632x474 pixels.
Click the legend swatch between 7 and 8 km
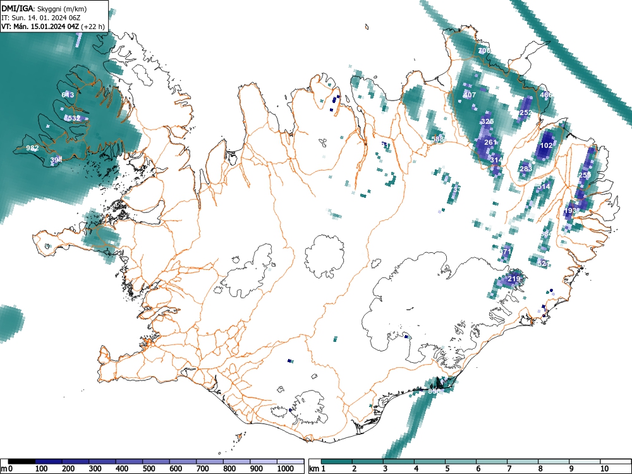[523, 461]
